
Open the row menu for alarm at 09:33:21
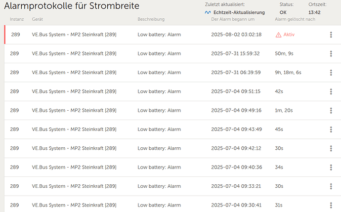point(331,186)
